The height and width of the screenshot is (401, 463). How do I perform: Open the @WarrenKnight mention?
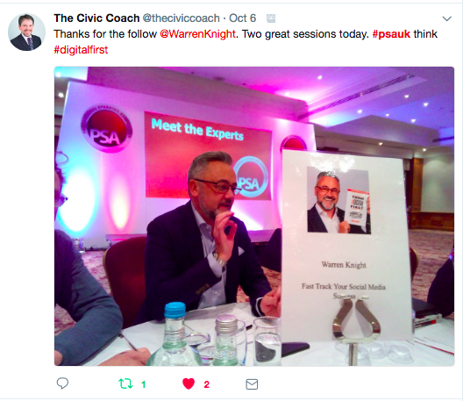[197, 34]
